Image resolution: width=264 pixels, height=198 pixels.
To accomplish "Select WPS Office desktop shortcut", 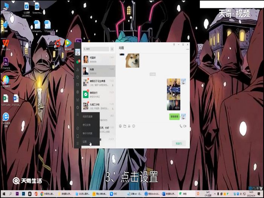I will point(6,45).
